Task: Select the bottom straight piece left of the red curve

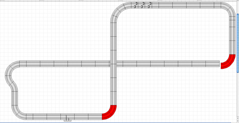Action: click(x=95, y=116)
